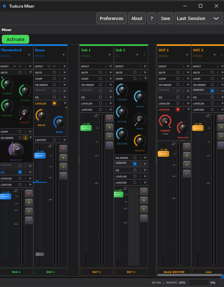The width and height of the screenshot is (224, 287).
Task: Mute the Sub 2 bus
Action: coord(144,191)
